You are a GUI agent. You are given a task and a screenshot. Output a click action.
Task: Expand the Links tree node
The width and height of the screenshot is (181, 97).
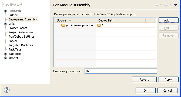pos(5,24)
